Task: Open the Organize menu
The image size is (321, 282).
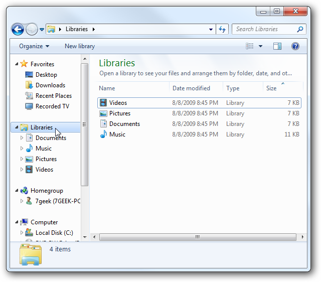Action: (34, 46)
